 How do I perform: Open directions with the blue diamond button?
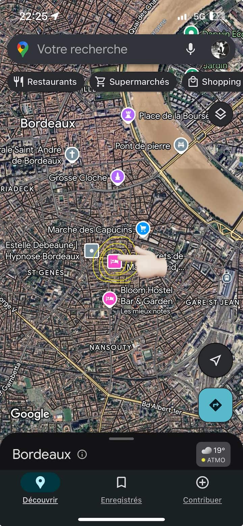click(215, 405)
